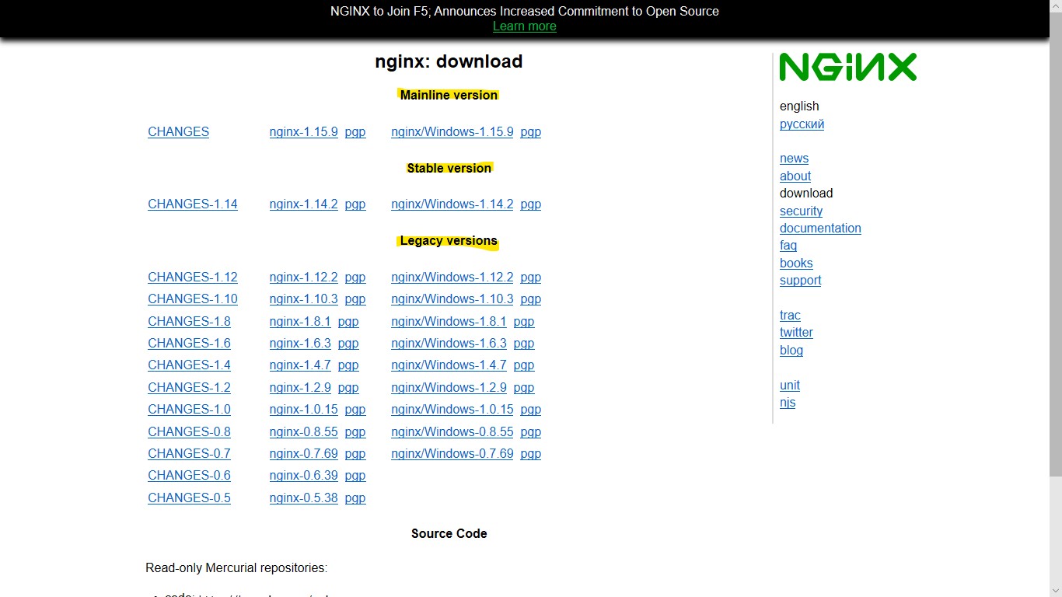Image resolution: width=1062 pixels, height=597 pixels.
Task: Download nginx/Windows-1.12.2
Action: pyautogui.click(x=452, y=278)
